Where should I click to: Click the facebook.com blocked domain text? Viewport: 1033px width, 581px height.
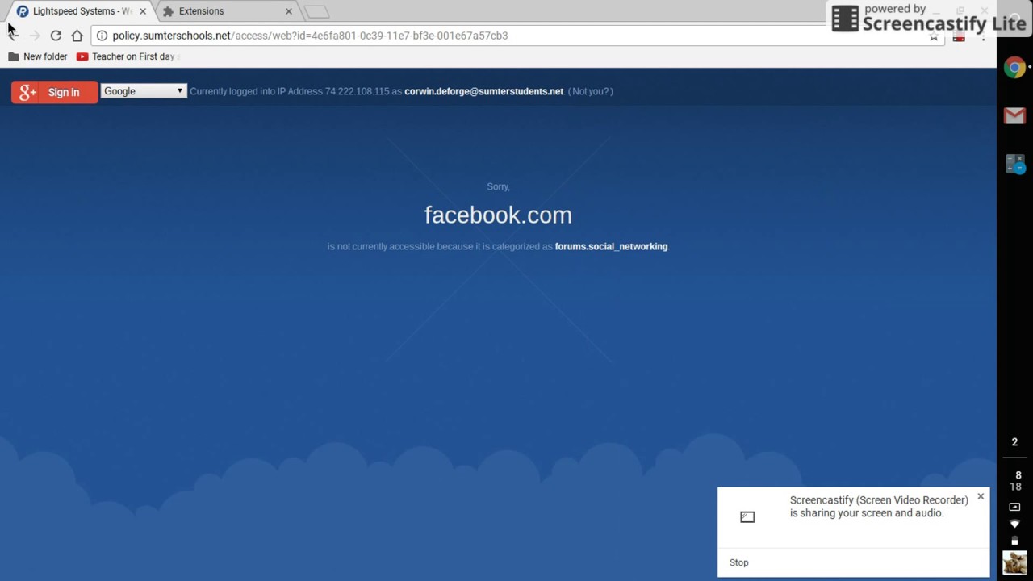[x=498, y=215]
